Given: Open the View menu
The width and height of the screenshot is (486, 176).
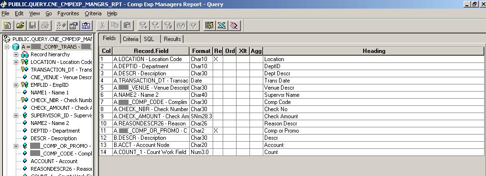Looking at the screenshot, I should click(x=34, y=13).
